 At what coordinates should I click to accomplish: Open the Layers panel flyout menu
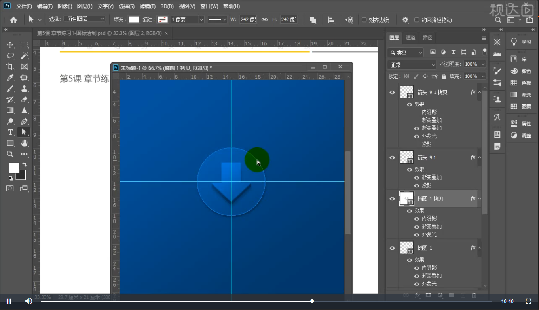point(484,38)
